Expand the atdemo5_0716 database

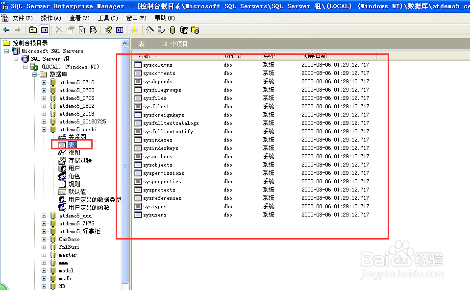(44, 82)
